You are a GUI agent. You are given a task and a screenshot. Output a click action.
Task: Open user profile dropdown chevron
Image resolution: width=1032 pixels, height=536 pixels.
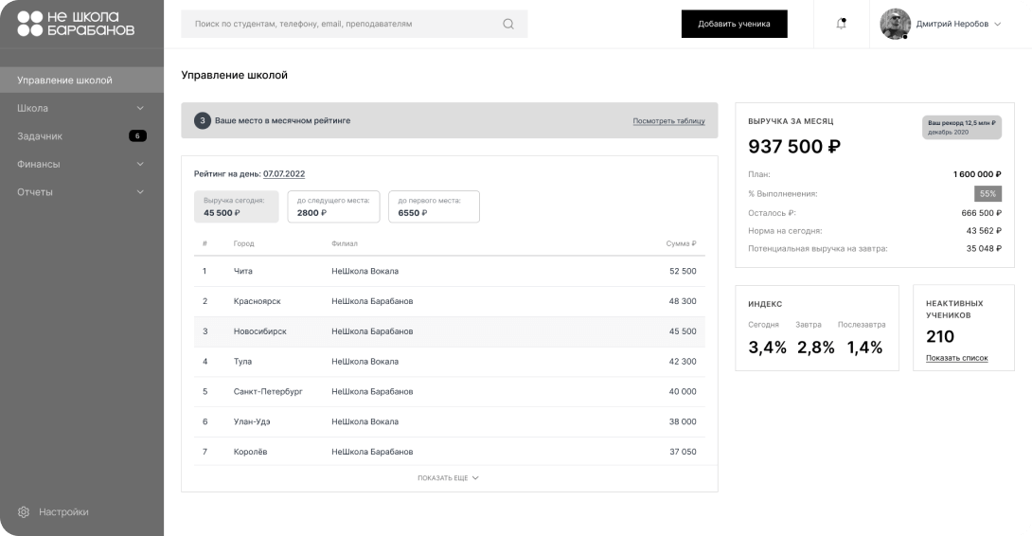click(997, 25)
